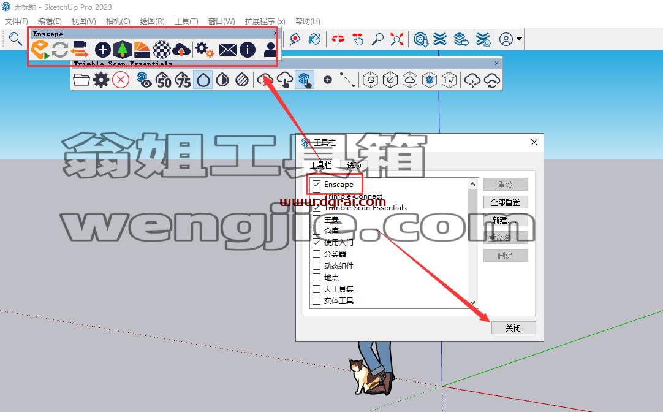Select the Pan hand tool

click(358, 39)
